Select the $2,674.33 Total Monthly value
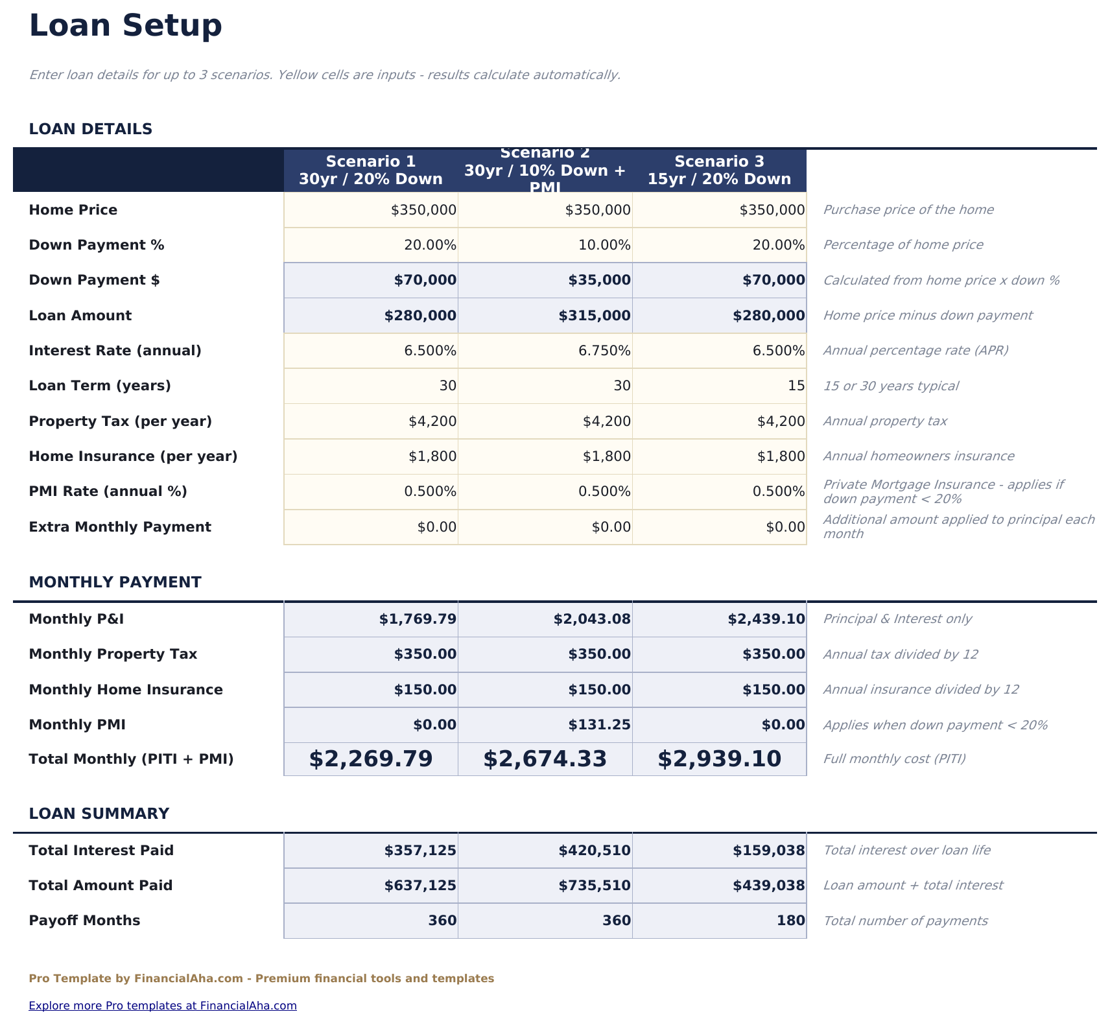Screen dimensions: 1110x1025 coord(545,757)
